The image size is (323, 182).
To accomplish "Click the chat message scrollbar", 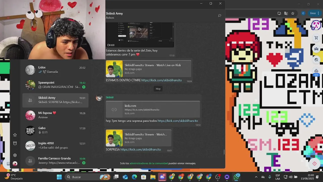I will click(224, 152).
